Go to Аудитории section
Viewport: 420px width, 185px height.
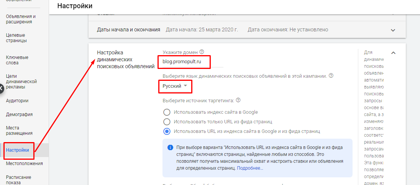click(17, 101)
